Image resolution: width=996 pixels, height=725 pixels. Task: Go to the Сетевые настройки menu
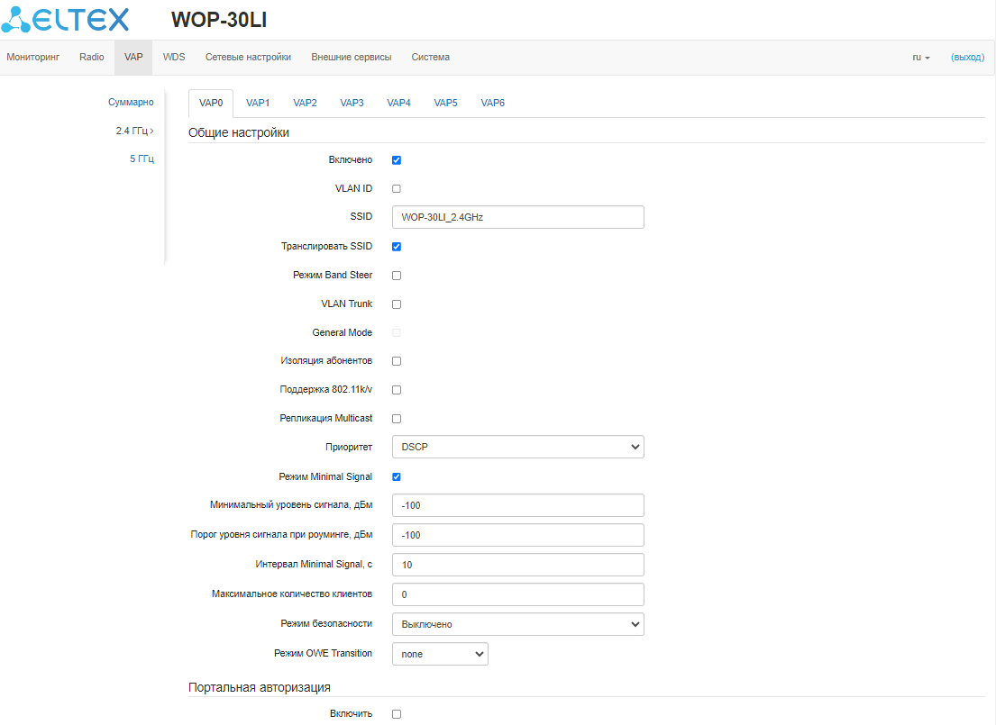[248, 57]
